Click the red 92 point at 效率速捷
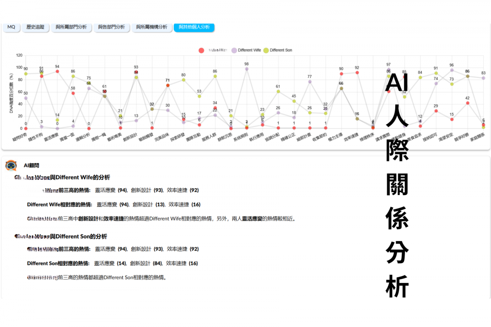This screenshot has height=327, width=491. (357, 73)
